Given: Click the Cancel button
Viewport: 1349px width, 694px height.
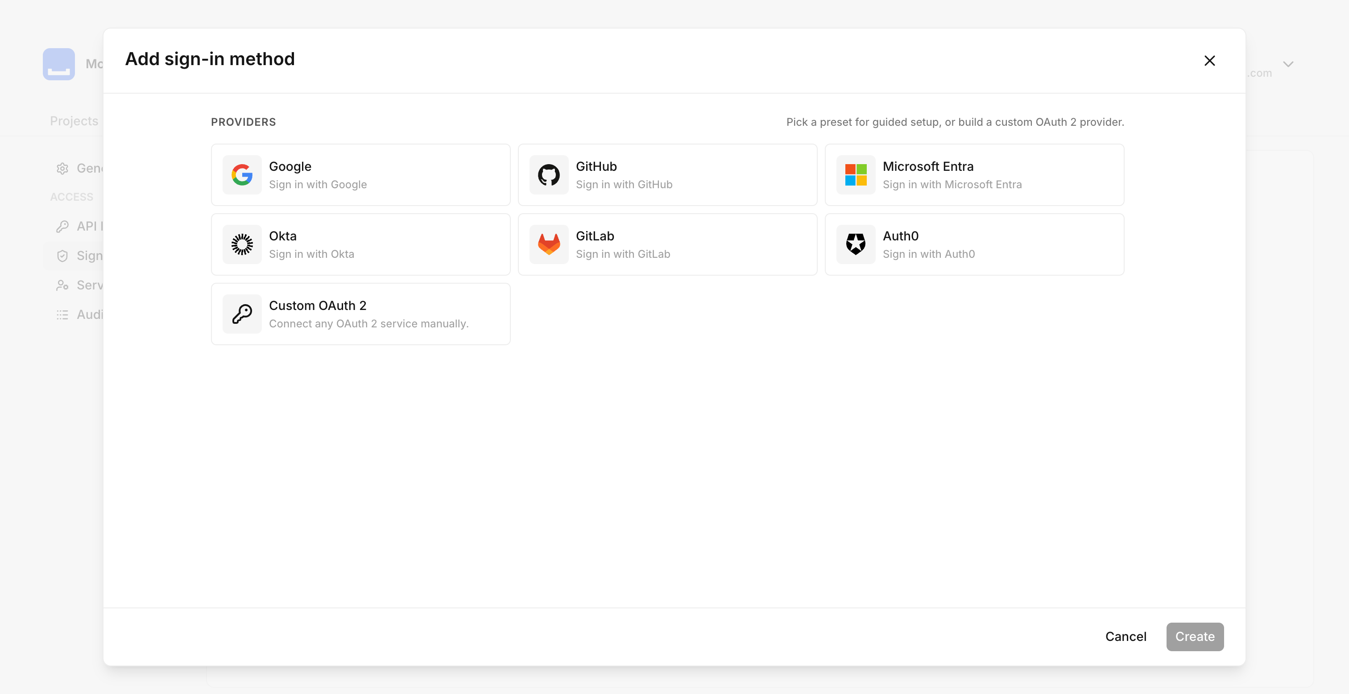Looking at the screenshot, I should pos(1126,637).
